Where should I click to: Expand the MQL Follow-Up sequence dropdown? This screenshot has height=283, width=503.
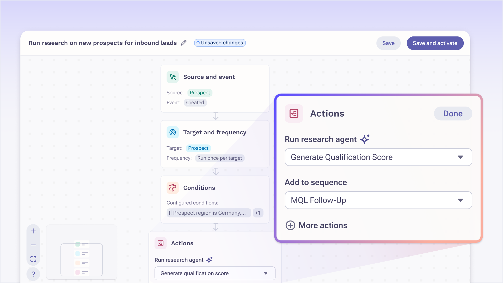pyautogui.click(x=378, y=200)
